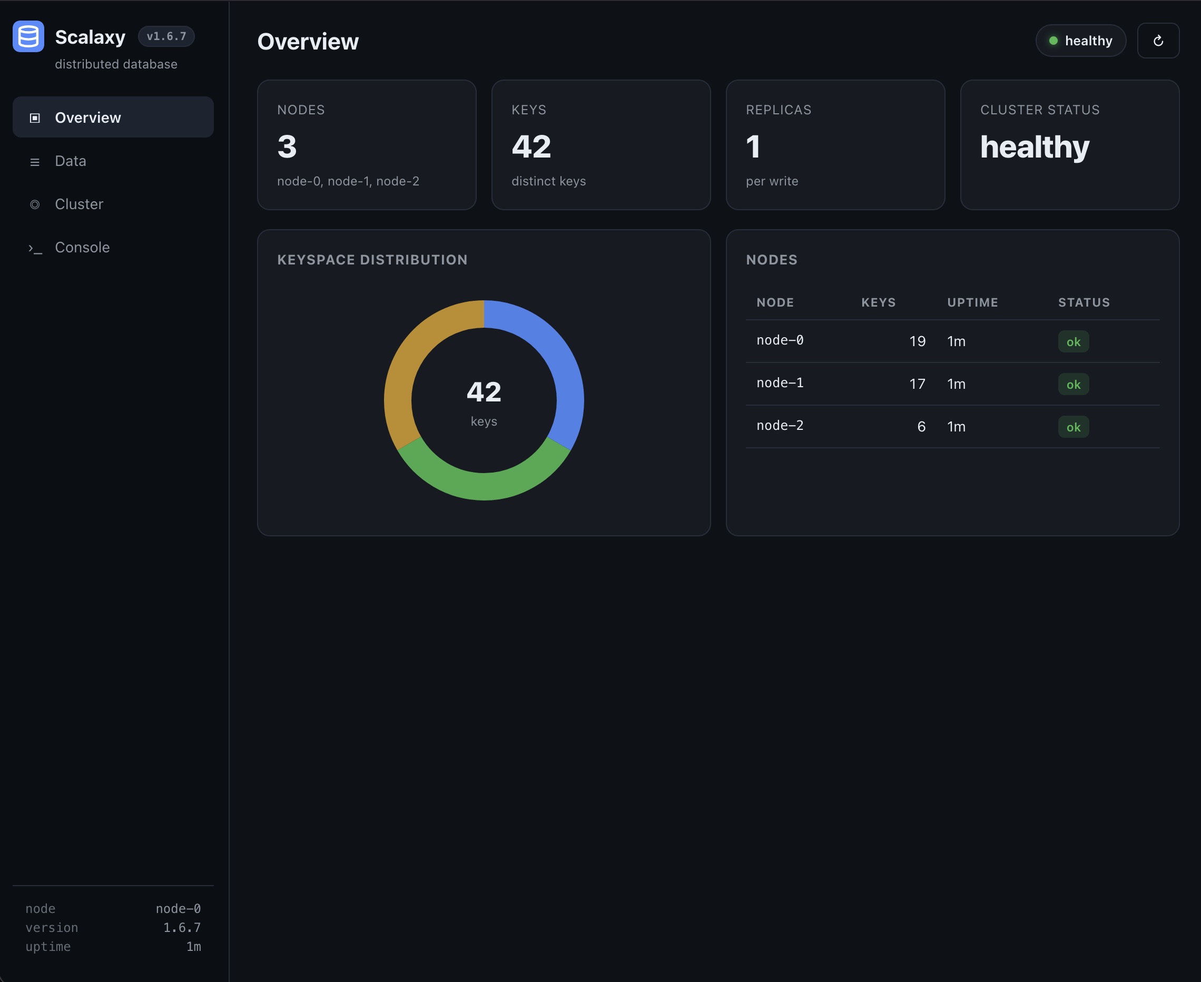This screenshot has height=982, width=1201.
Task: Click the 'distinct keys' caption
Action: [548, 181]
